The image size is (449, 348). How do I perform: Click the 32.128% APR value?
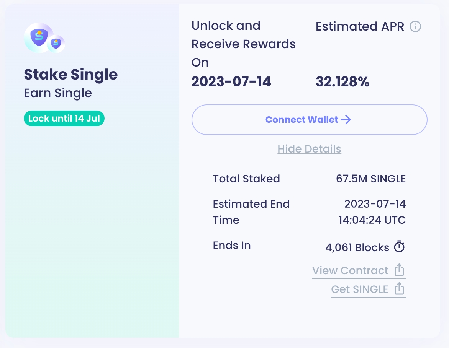tap(342, 82)
